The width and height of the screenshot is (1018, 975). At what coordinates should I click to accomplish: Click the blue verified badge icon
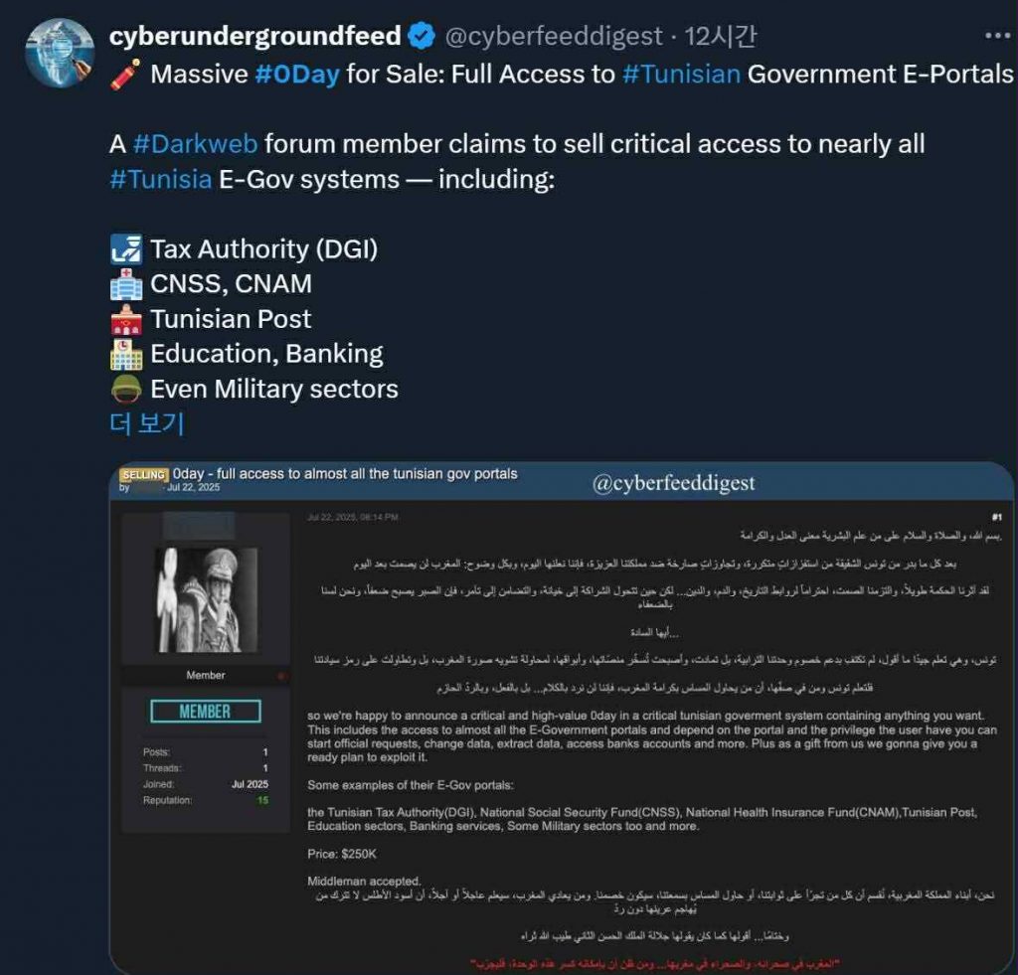(x=422, y=36)
